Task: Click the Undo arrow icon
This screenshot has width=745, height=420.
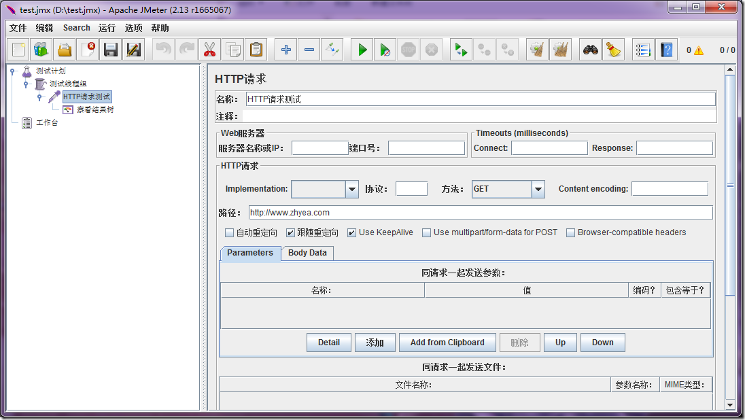Action: click(163, 50)
